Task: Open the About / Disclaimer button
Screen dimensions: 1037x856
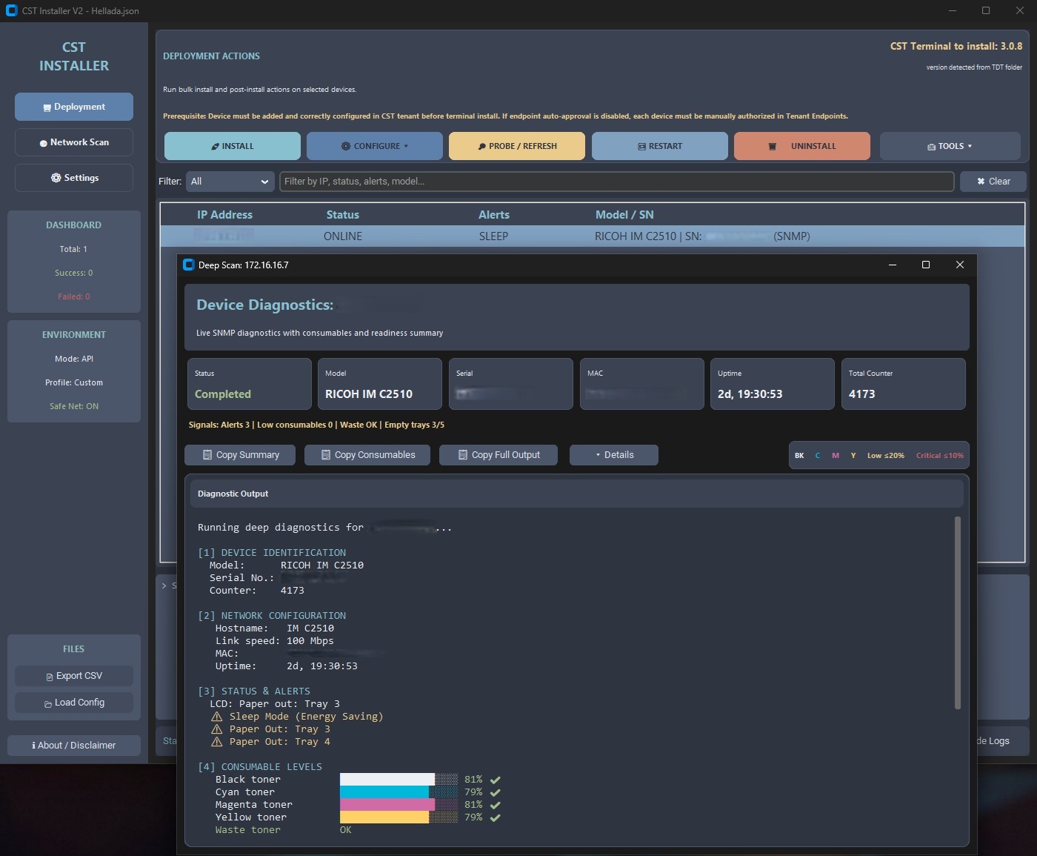Action: coord(74,746)
